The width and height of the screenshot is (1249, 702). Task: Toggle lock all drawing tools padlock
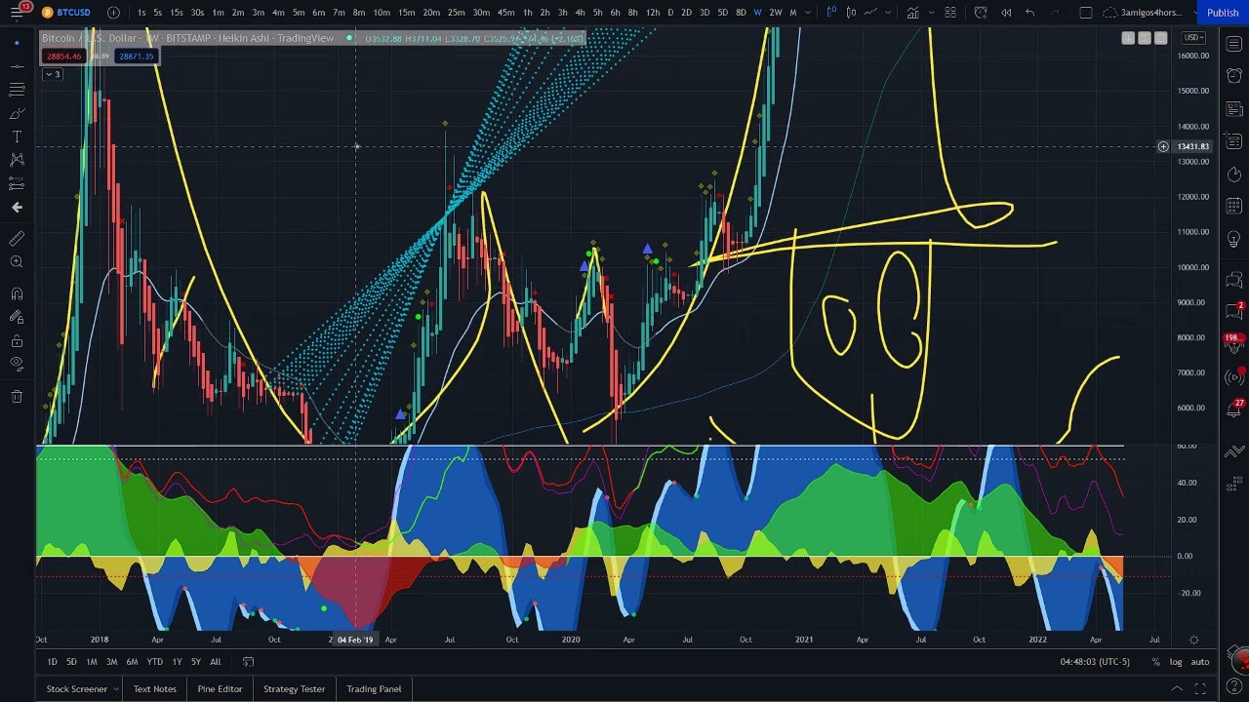[17, 340]
